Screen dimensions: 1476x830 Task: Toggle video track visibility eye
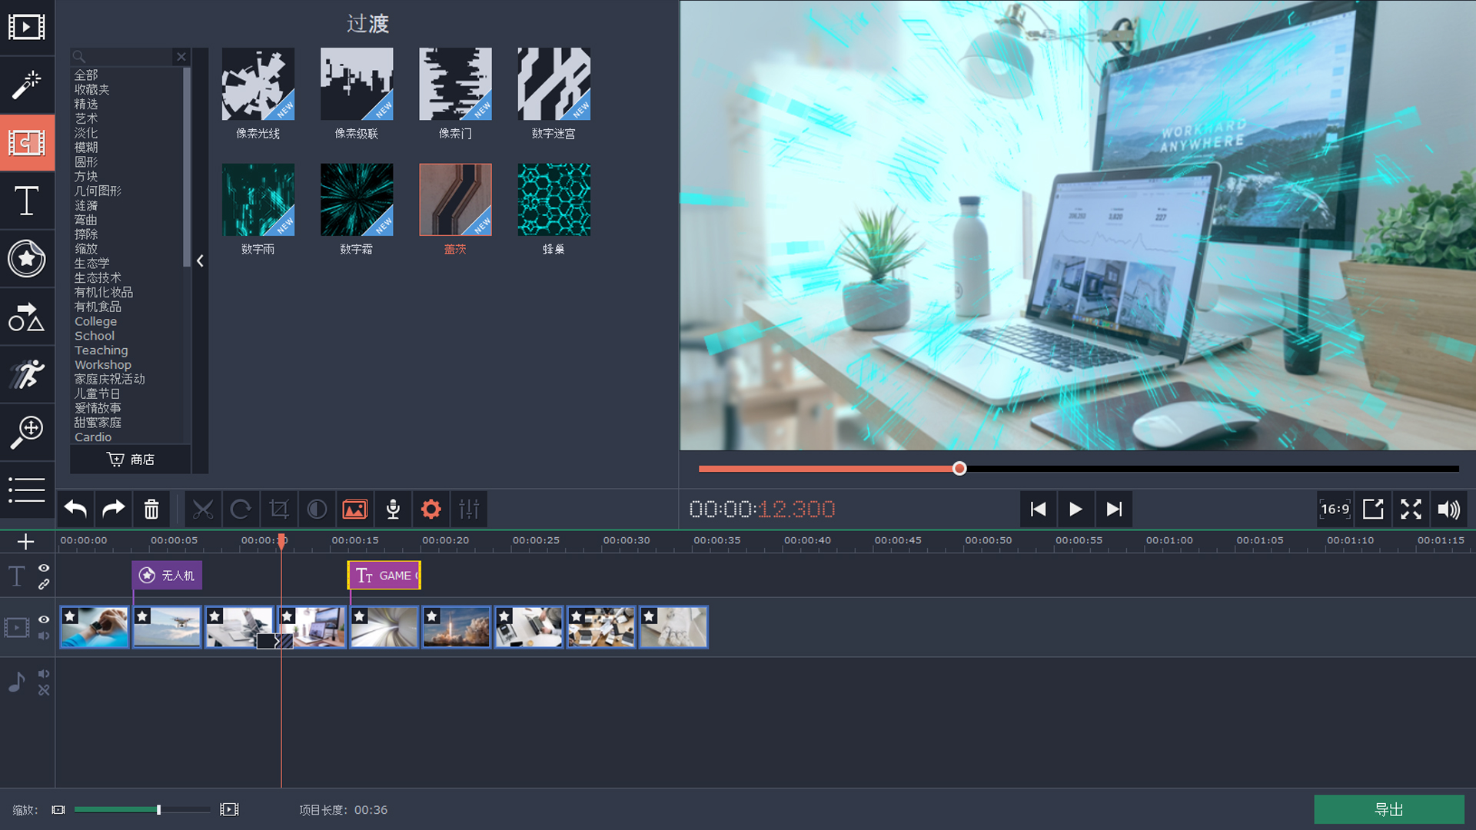[44, 619]
